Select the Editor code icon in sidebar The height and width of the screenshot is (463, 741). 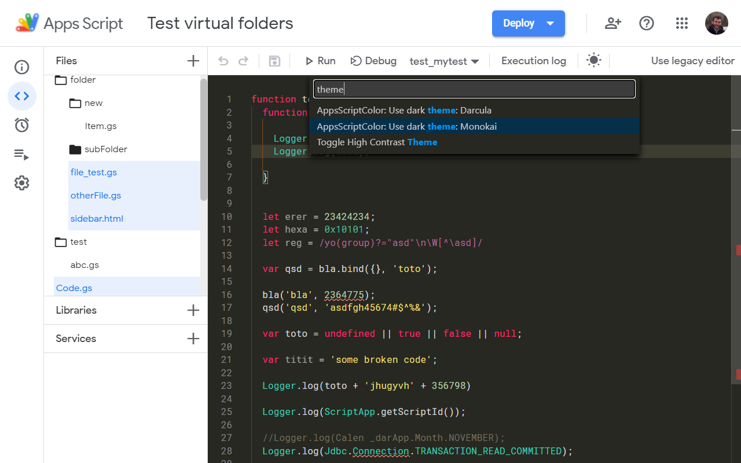pyautogui.click(x=21, y=96)
